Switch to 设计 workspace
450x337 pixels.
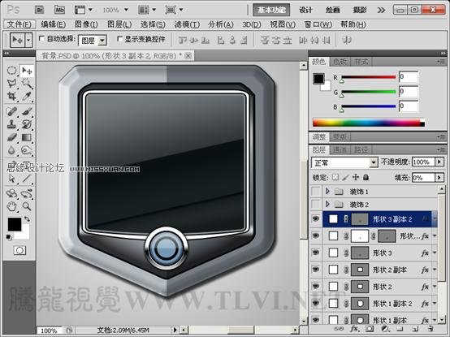pos(305,10)
